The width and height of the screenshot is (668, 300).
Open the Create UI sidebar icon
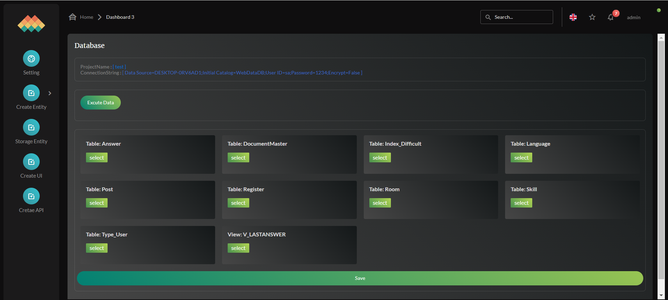click(x=31, y=162)
